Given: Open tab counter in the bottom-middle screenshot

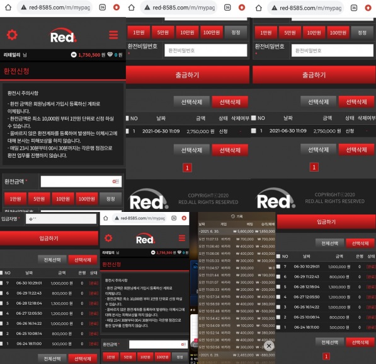Looking at the screenshot, I should pos(174,218).
